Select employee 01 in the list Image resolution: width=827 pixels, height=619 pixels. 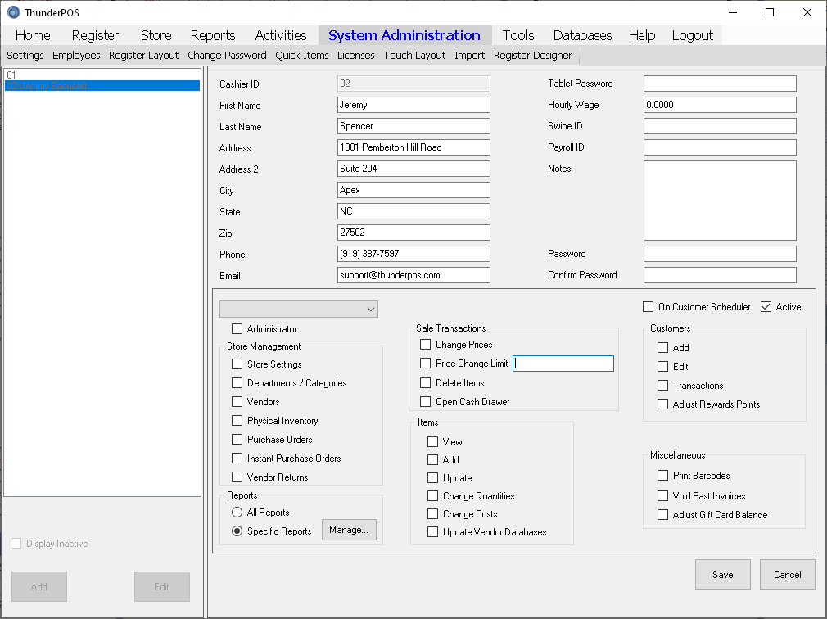click(x=102, y=75)
